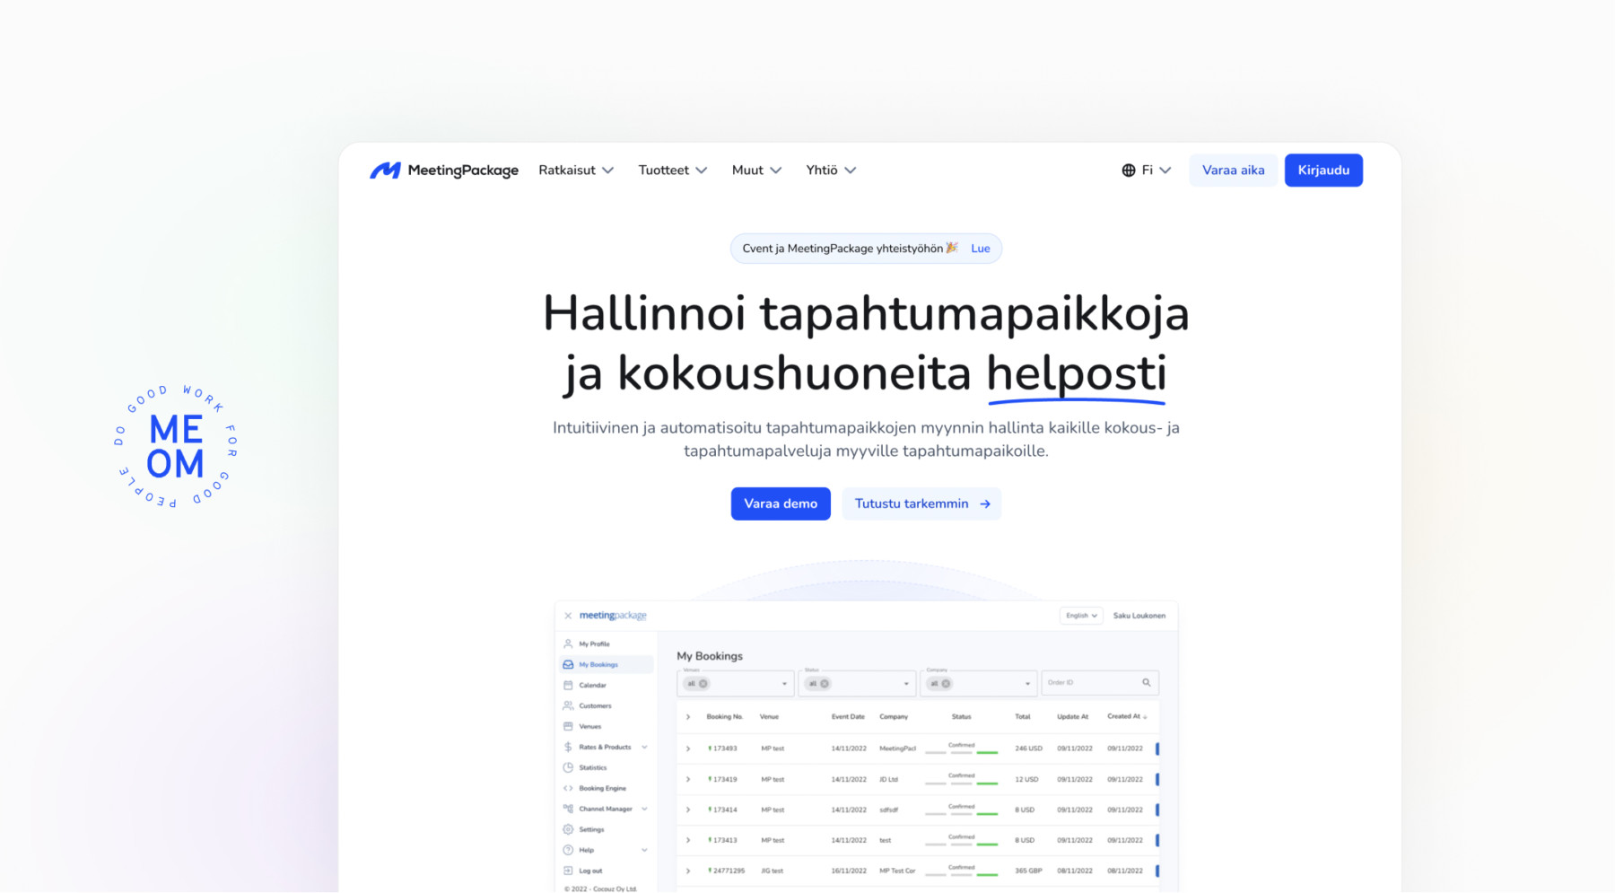Screen dimensions: 1615x893
Task: Click the Log out icon
Action: click(568, 871)
